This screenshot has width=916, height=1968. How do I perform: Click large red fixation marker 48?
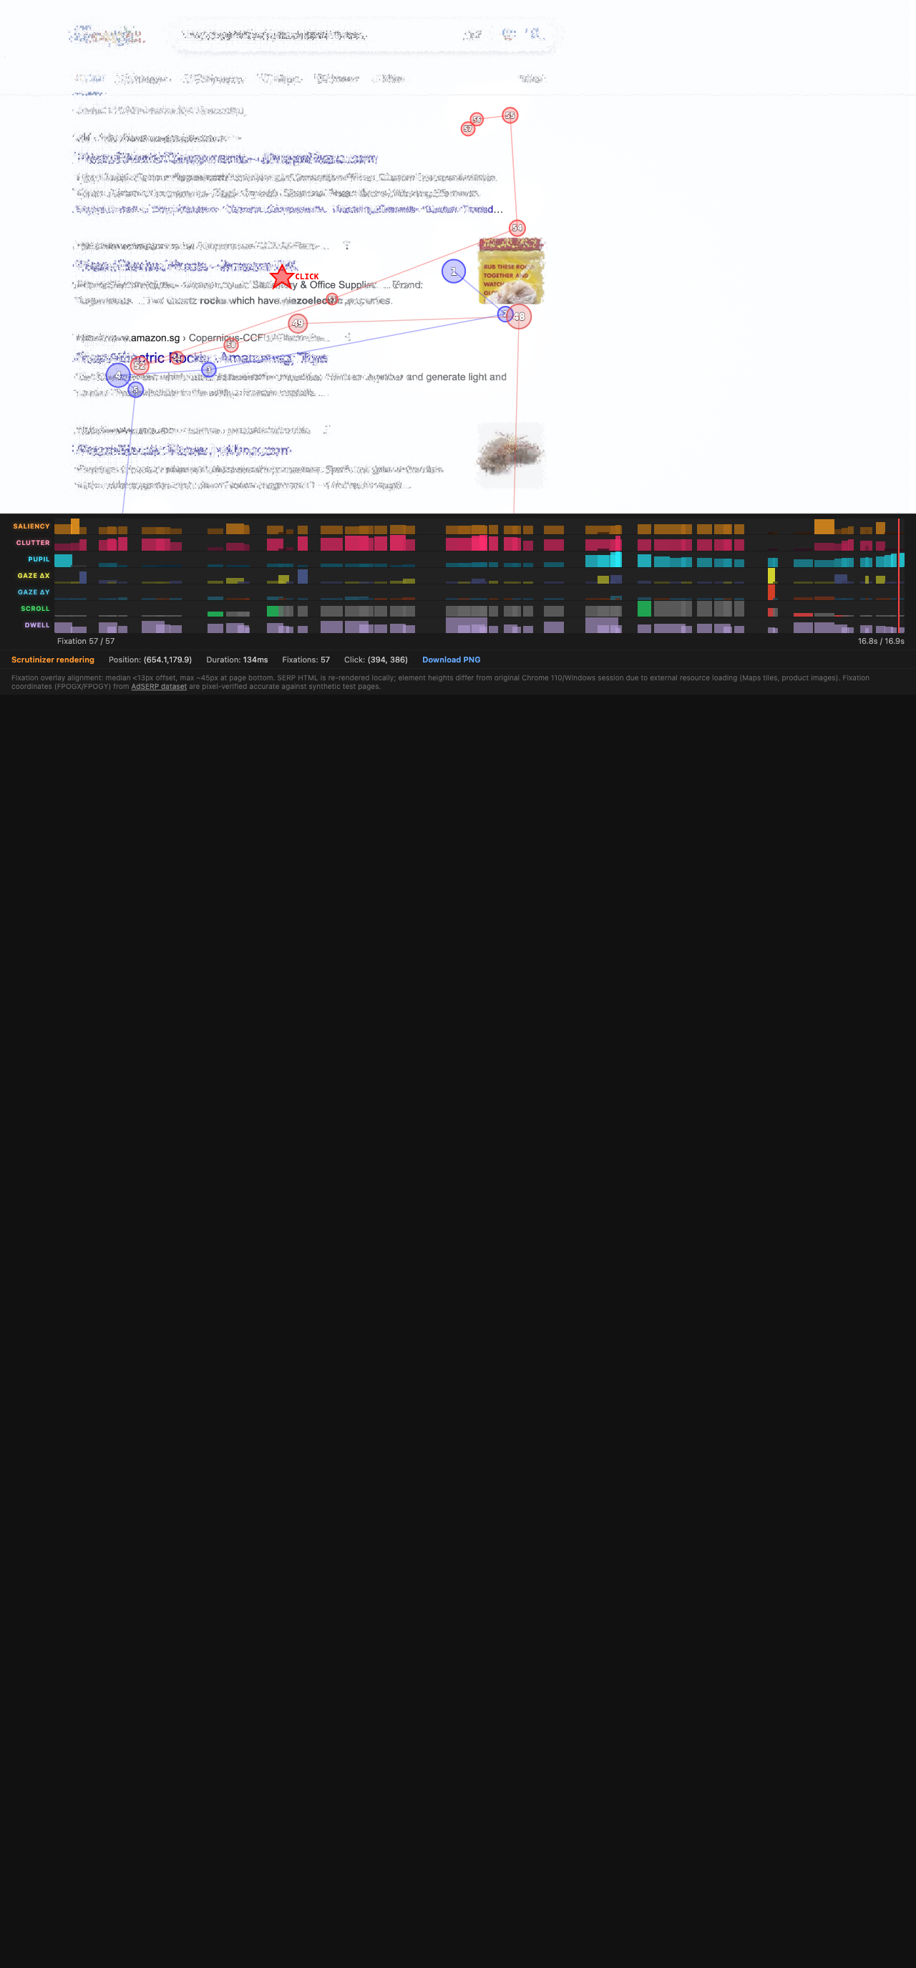click(519, 317)
